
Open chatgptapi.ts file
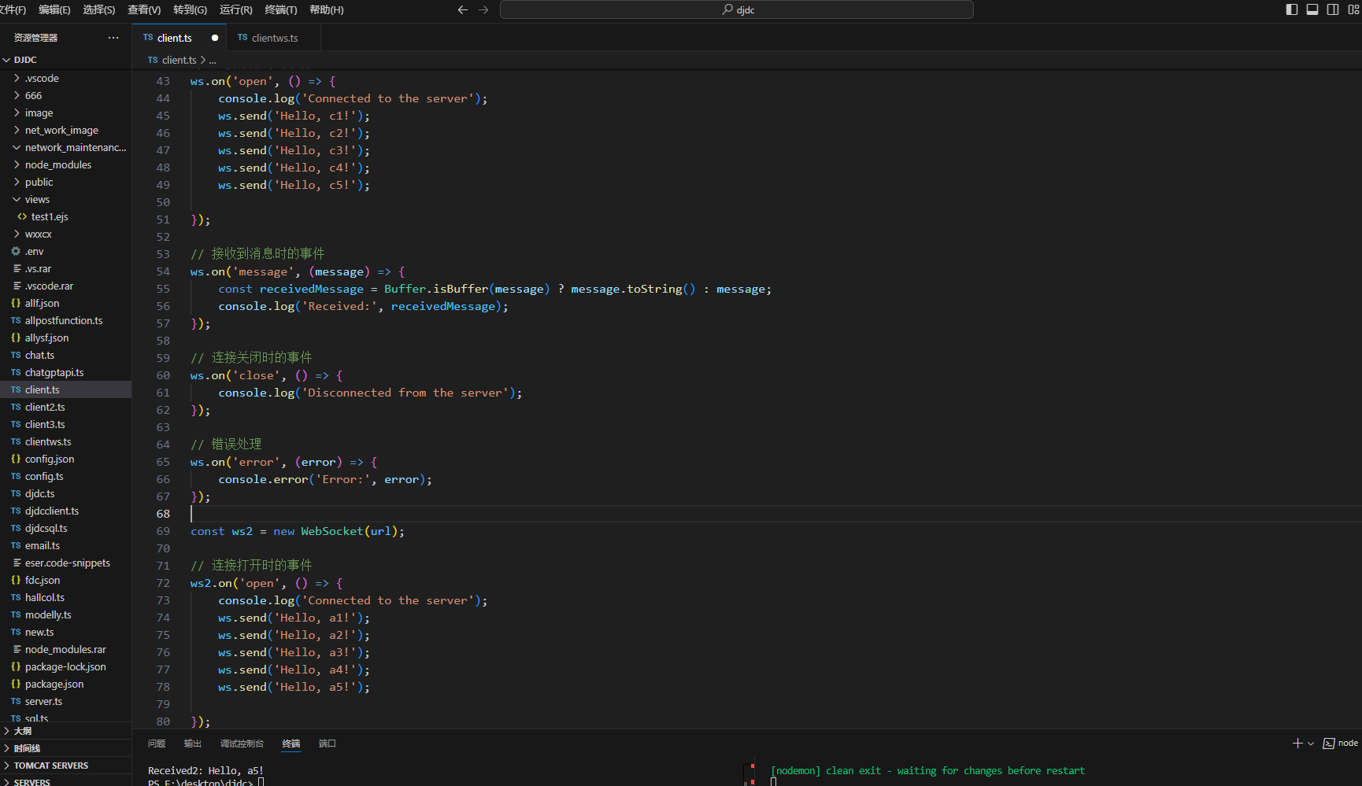65,372
